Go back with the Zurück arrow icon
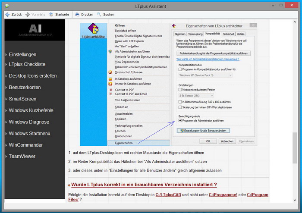 click(x=7, y=14)
